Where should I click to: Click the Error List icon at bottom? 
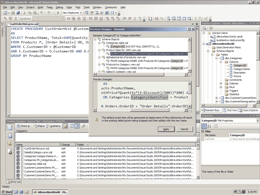click(9, 182)
